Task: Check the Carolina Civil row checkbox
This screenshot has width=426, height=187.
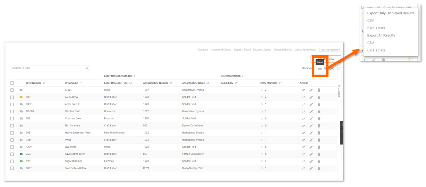Action: [x=12, y=111]
